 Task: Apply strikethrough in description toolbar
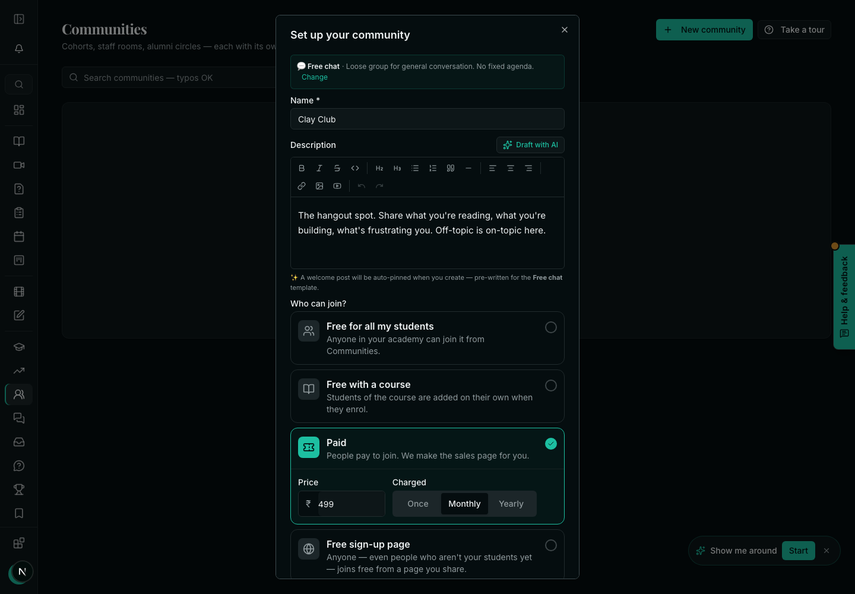(337, 168)
